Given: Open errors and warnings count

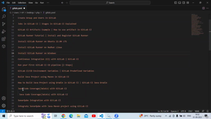Looking at the screenshot, I should 11,111.
